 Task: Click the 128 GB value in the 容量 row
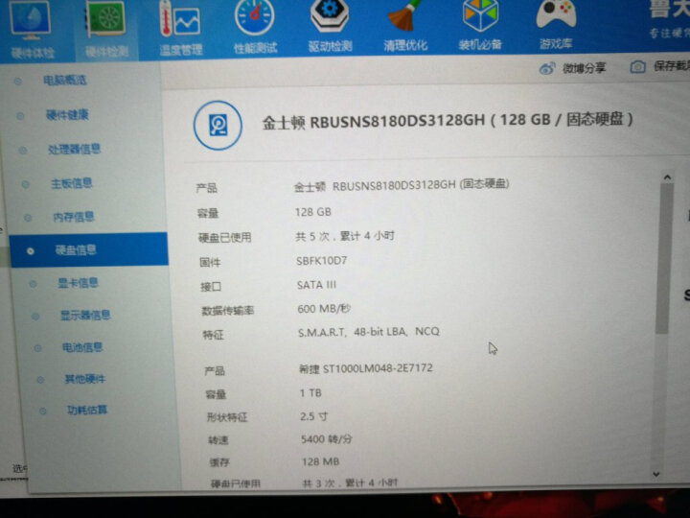pyautogui.click(x=312, y=212)
